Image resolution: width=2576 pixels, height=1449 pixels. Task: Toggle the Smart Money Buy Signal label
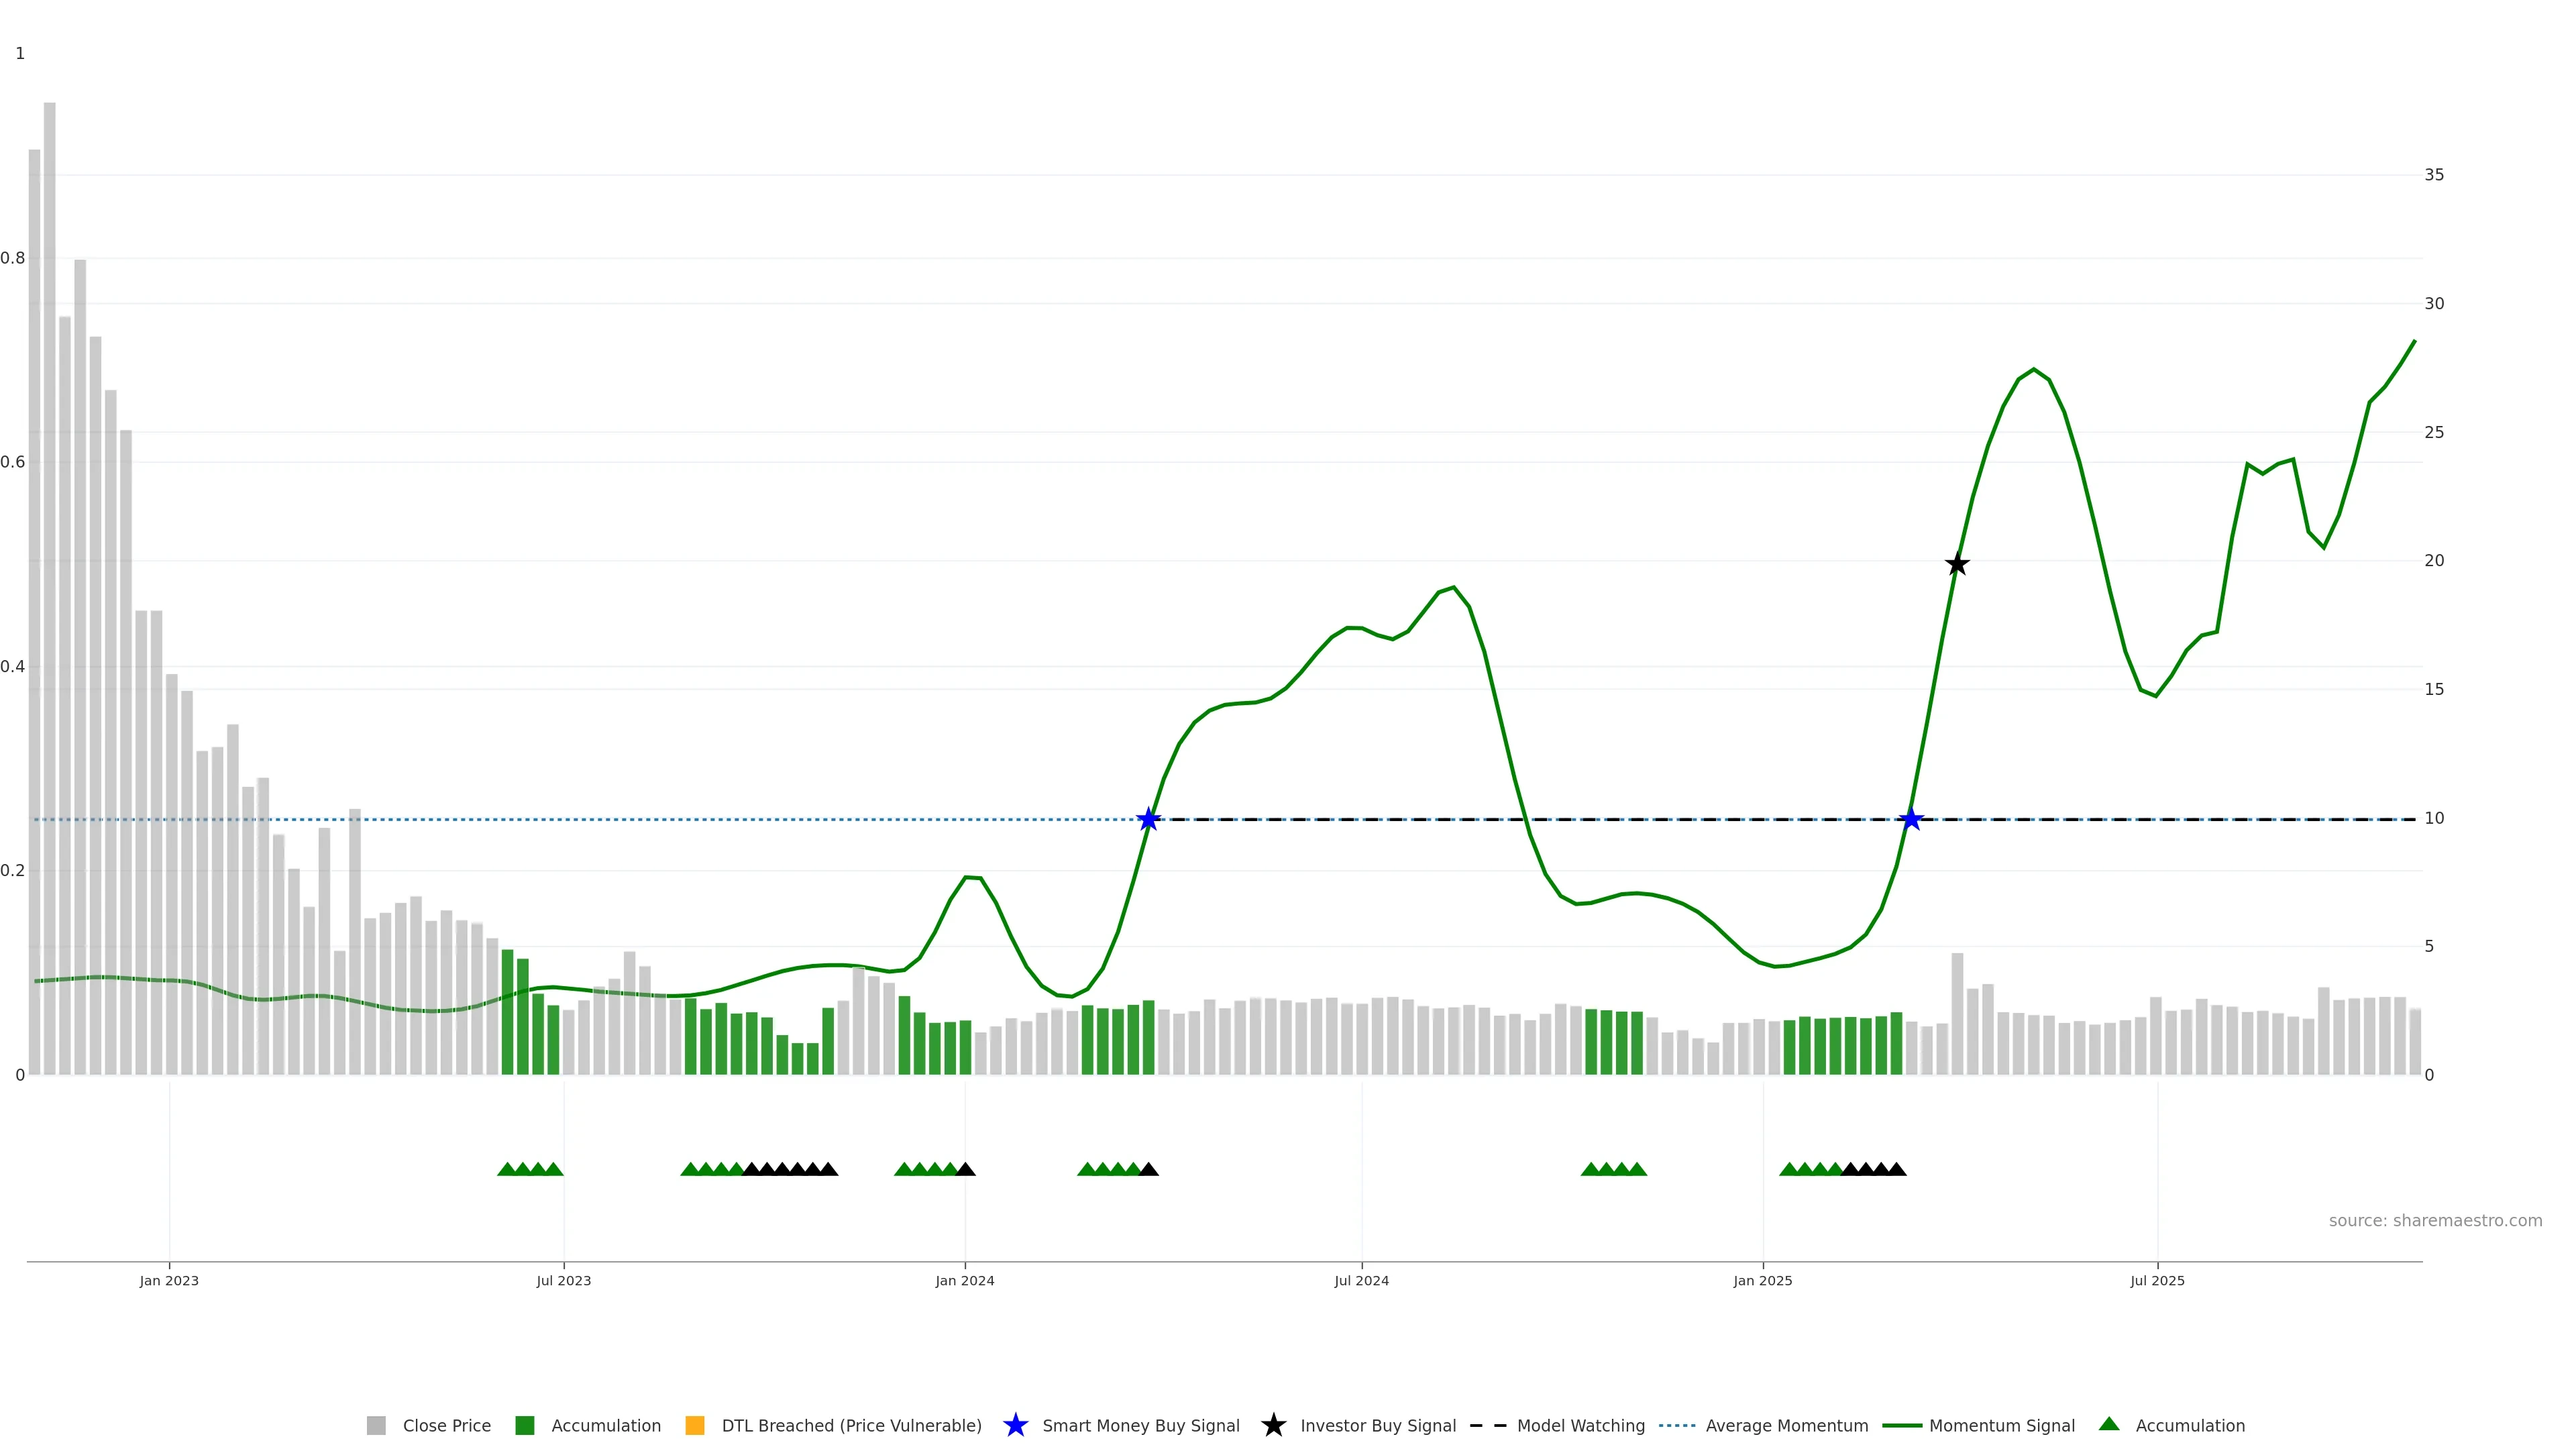[1140, 1425]
